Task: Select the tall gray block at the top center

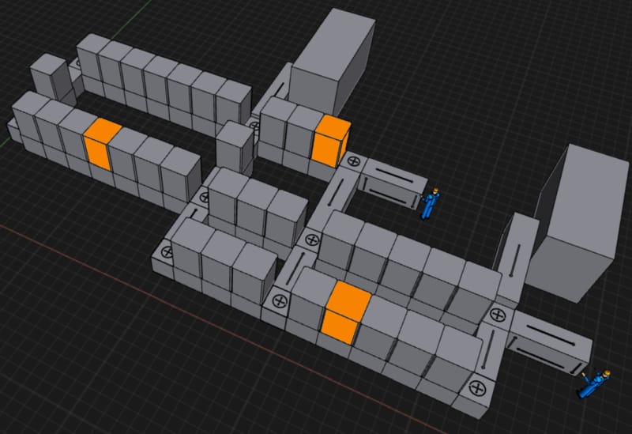Action: click(x=332, y=63)
